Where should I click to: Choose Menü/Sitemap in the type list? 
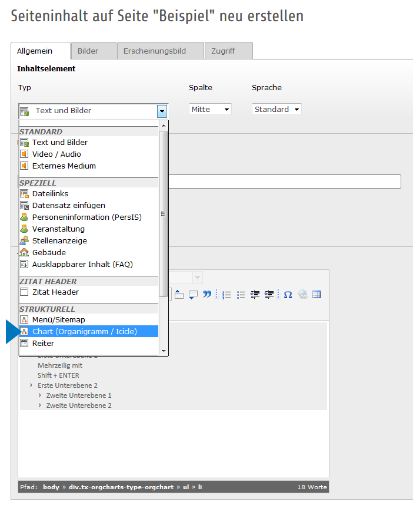[58, 320]
